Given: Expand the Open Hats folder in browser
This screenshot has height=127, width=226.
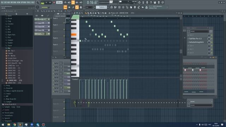Looking at the screenshot, I should tap(11, 35).
